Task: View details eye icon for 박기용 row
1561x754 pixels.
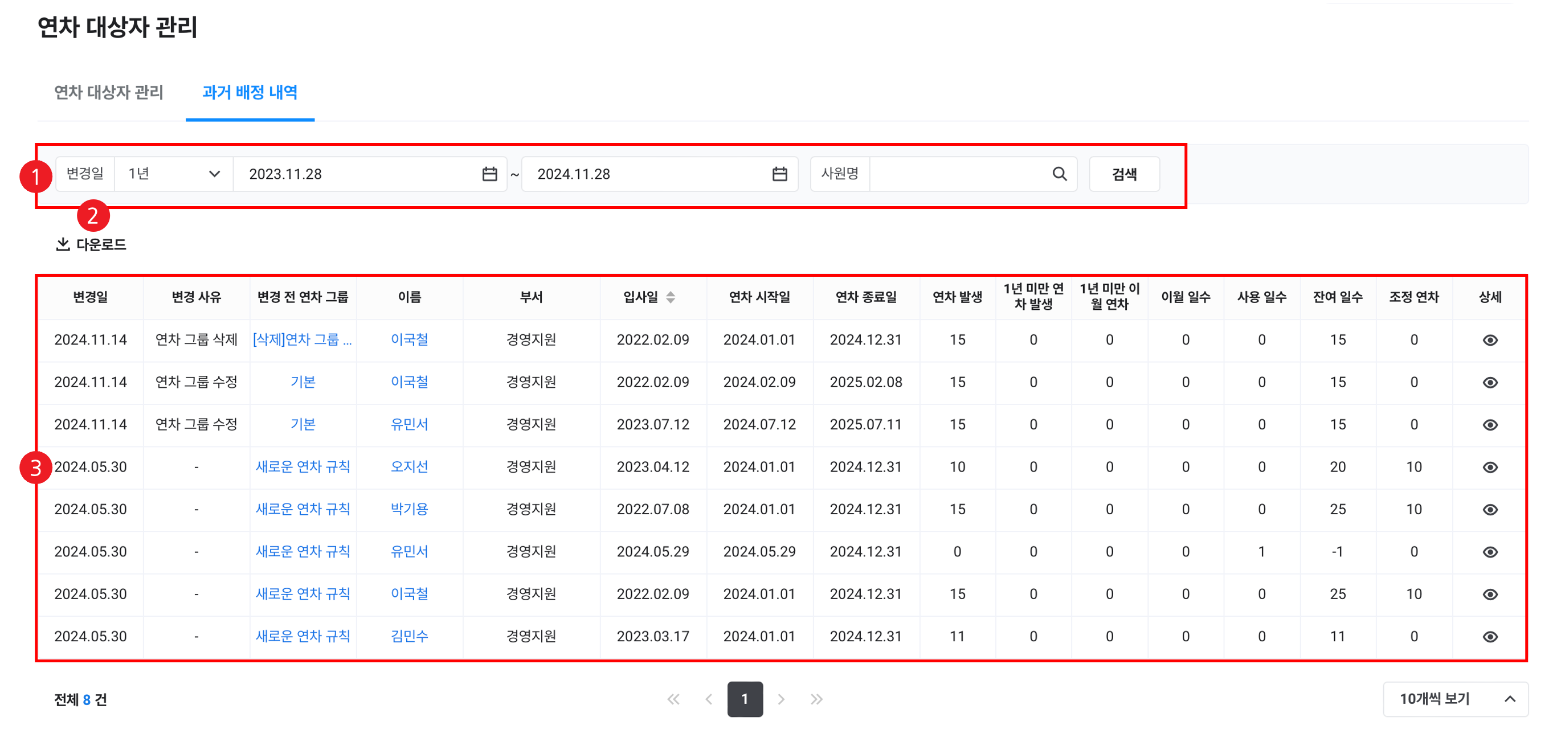Action: point(1490,509)
